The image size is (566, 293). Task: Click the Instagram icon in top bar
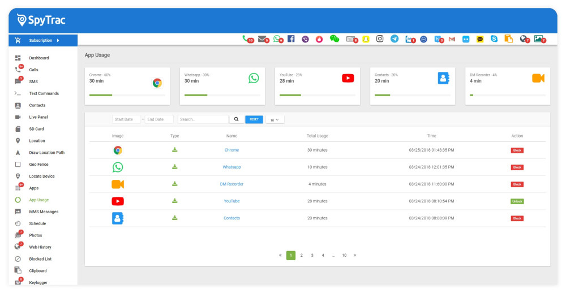tap(380, 39)
